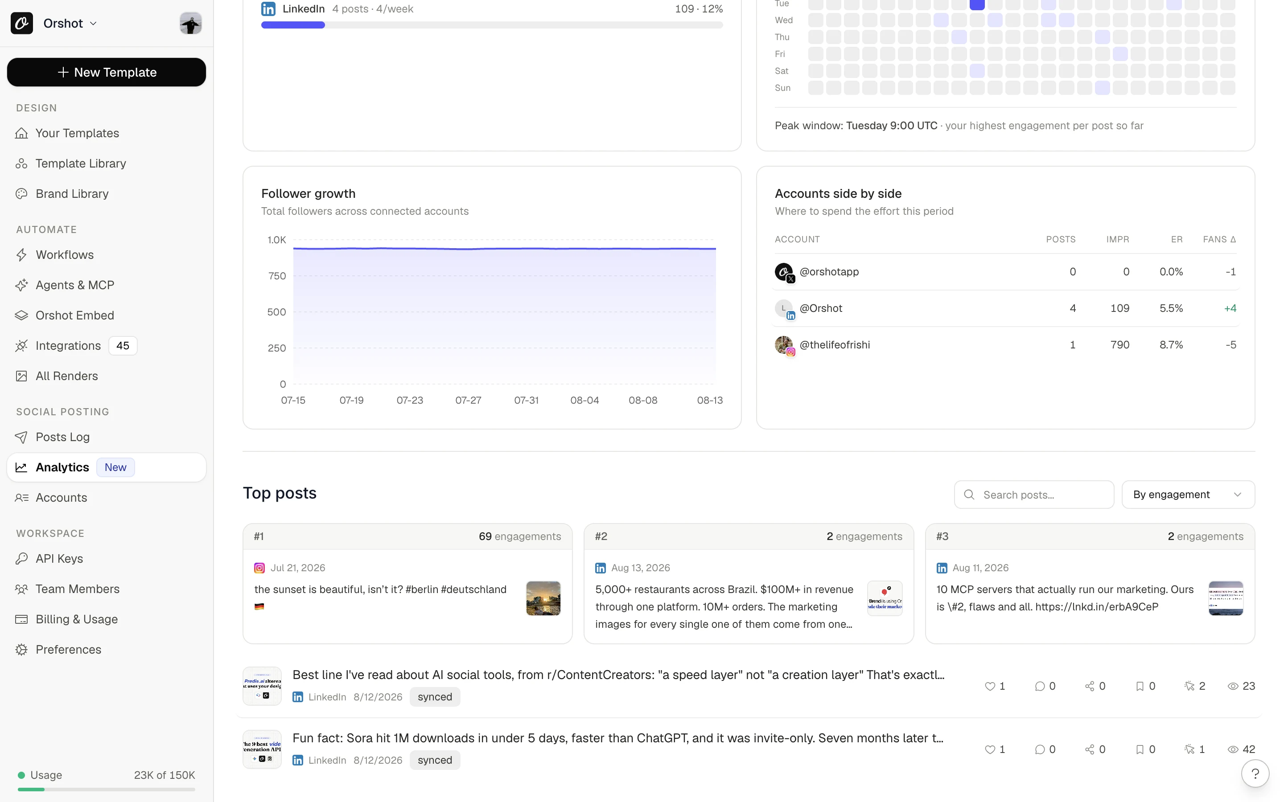Click synced badge on Sora post
Image resolution: width=1284 pixels, height=802 pixels.
pos(435,760)
